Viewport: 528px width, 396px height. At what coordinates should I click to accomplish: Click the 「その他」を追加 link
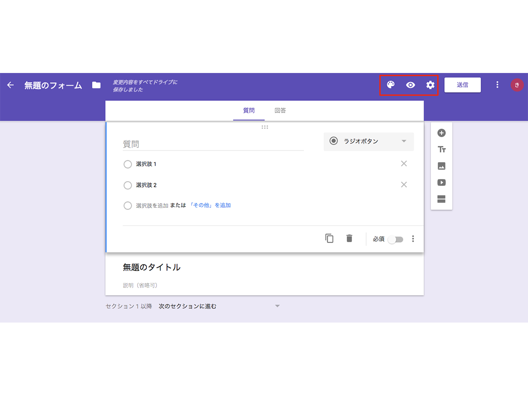(210, 205)
